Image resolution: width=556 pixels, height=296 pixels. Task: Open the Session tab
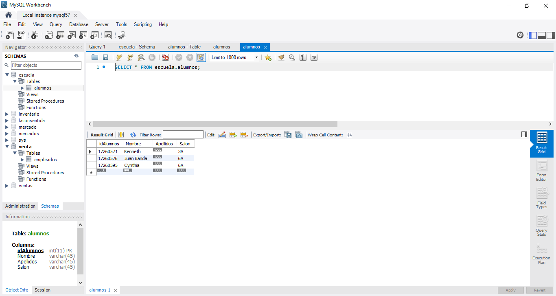(42, 290)
